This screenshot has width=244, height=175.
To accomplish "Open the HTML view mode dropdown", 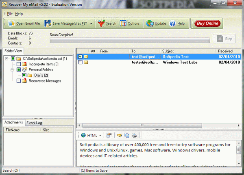I will [100, 136].
